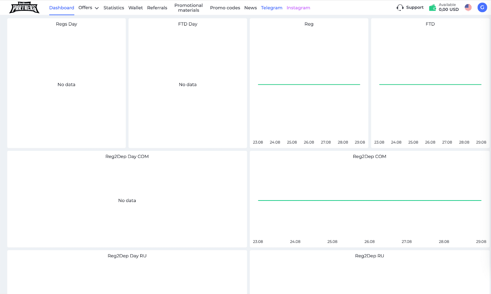Expand the Offers dropdown chevron
This screenshot has height=294, width=491.
point(97,8)
